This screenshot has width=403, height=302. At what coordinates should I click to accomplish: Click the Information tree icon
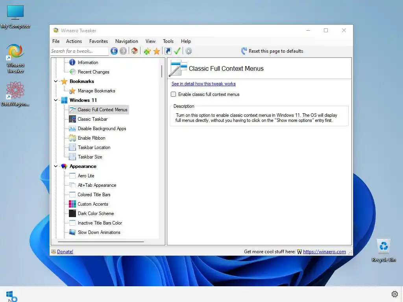pyautogui.click(x=72, y=63)
